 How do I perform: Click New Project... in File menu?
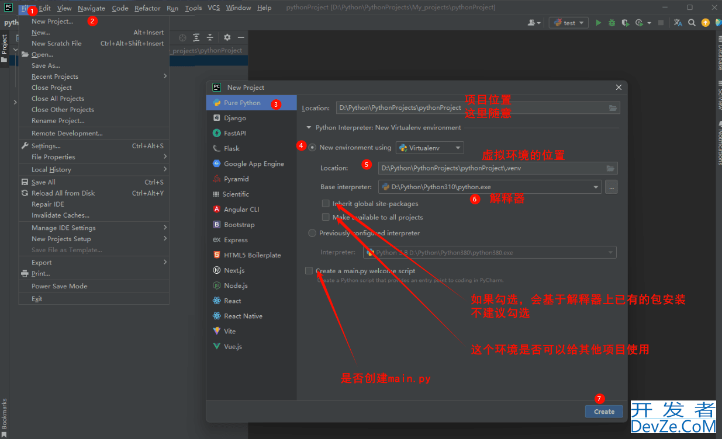coord(94,22)
